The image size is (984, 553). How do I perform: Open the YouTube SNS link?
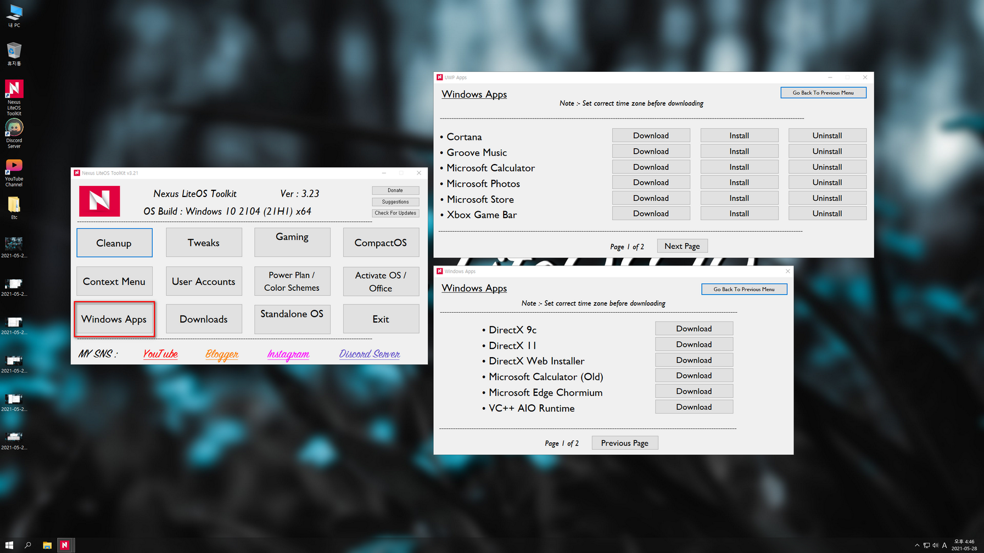(160, 354)
